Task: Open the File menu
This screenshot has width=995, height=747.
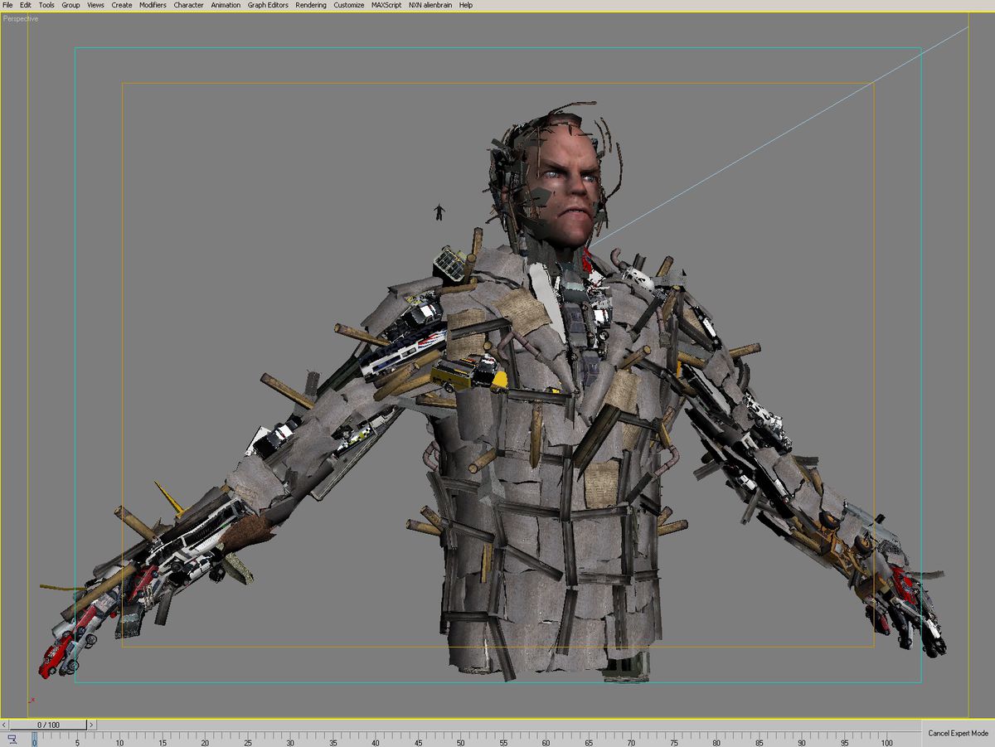Action: (8, 5)
